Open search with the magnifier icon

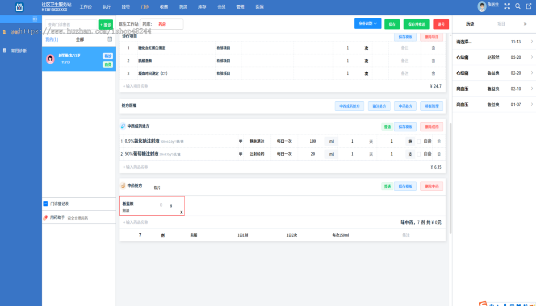518,6
